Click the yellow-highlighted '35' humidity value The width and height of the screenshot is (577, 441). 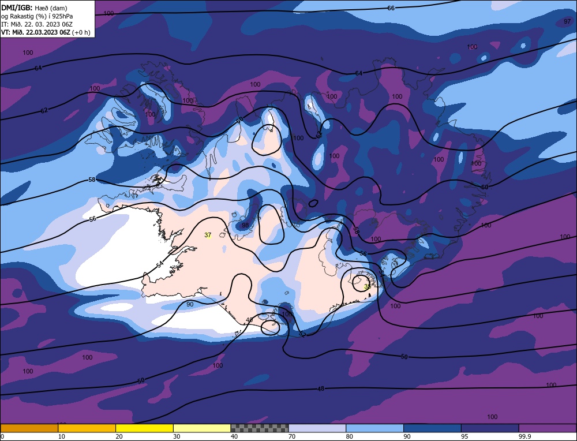pyautogui.click(x=367, y=286)
